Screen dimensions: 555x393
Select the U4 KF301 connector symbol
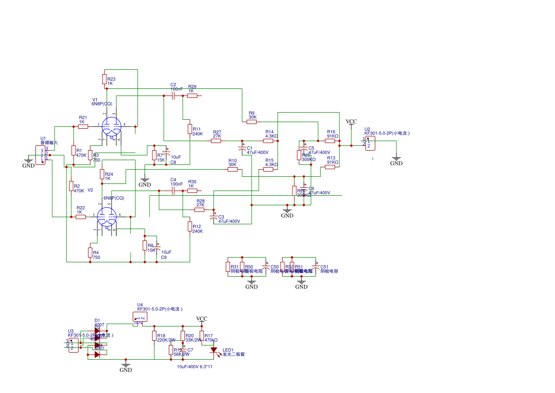tap(140, 316)
